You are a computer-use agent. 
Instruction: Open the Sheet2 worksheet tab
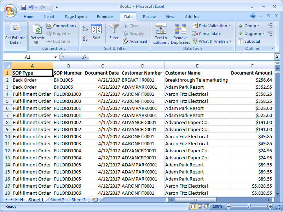pyautogui.click(x=57, y=200)
